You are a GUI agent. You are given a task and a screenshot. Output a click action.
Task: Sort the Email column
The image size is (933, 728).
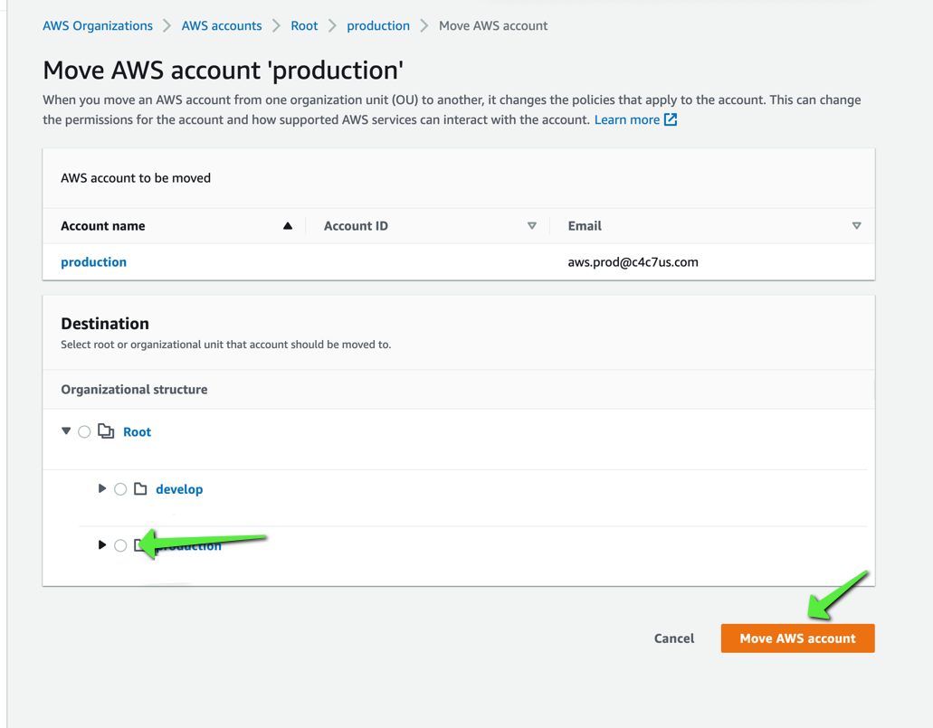pyautogui.click(x=856, y=226)
